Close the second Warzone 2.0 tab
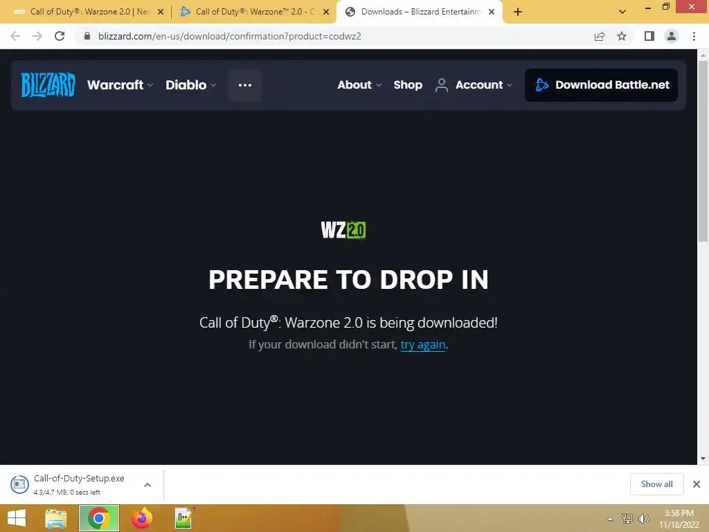The width and height of the screenshot is (709, 532). pos(326,12)
